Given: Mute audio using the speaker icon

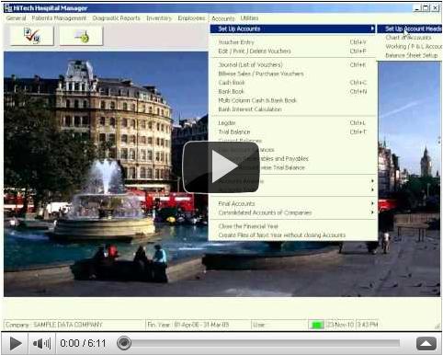Looking at the screenshot, I should (41, 343).
